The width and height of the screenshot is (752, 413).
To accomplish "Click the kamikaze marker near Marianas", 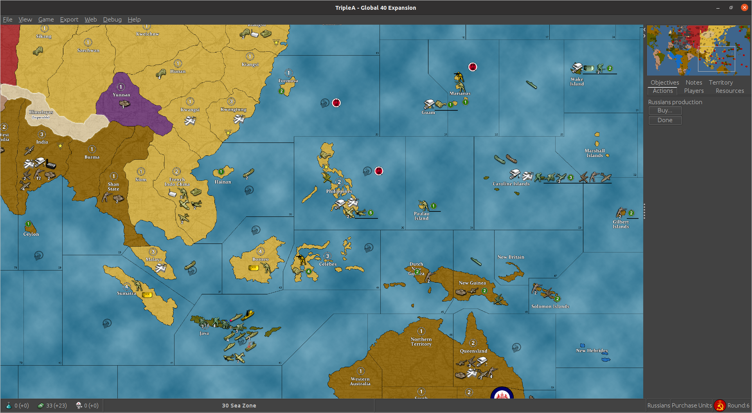I will click(473, 67).
